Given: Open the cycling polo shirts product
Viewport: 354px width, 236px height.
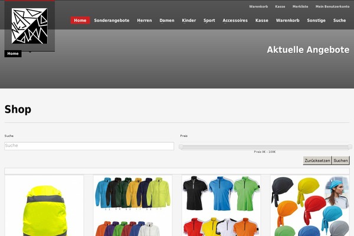Looking at the screenshot, I should point(221,205).
